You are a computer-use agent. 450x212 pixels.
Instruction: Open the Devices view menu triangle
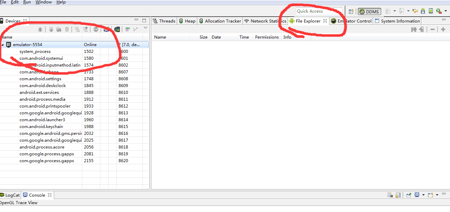pos(145,28)
